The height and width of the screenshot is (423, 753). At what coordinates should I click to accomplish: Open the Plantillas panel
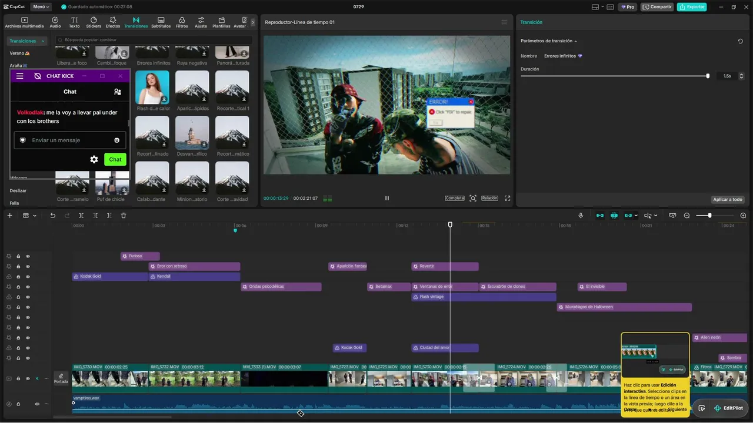pos(221,22)
